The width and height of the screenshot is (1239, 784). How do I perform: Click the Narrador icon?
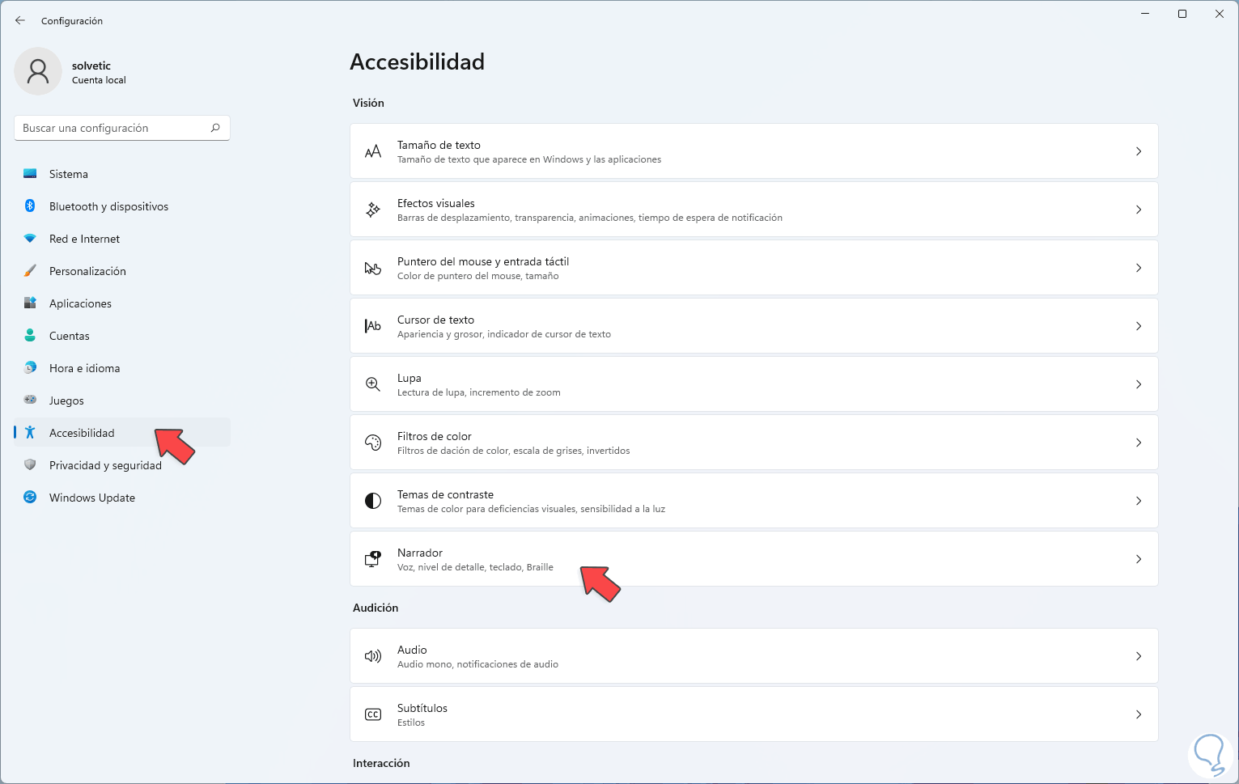(x=373, y=559)
